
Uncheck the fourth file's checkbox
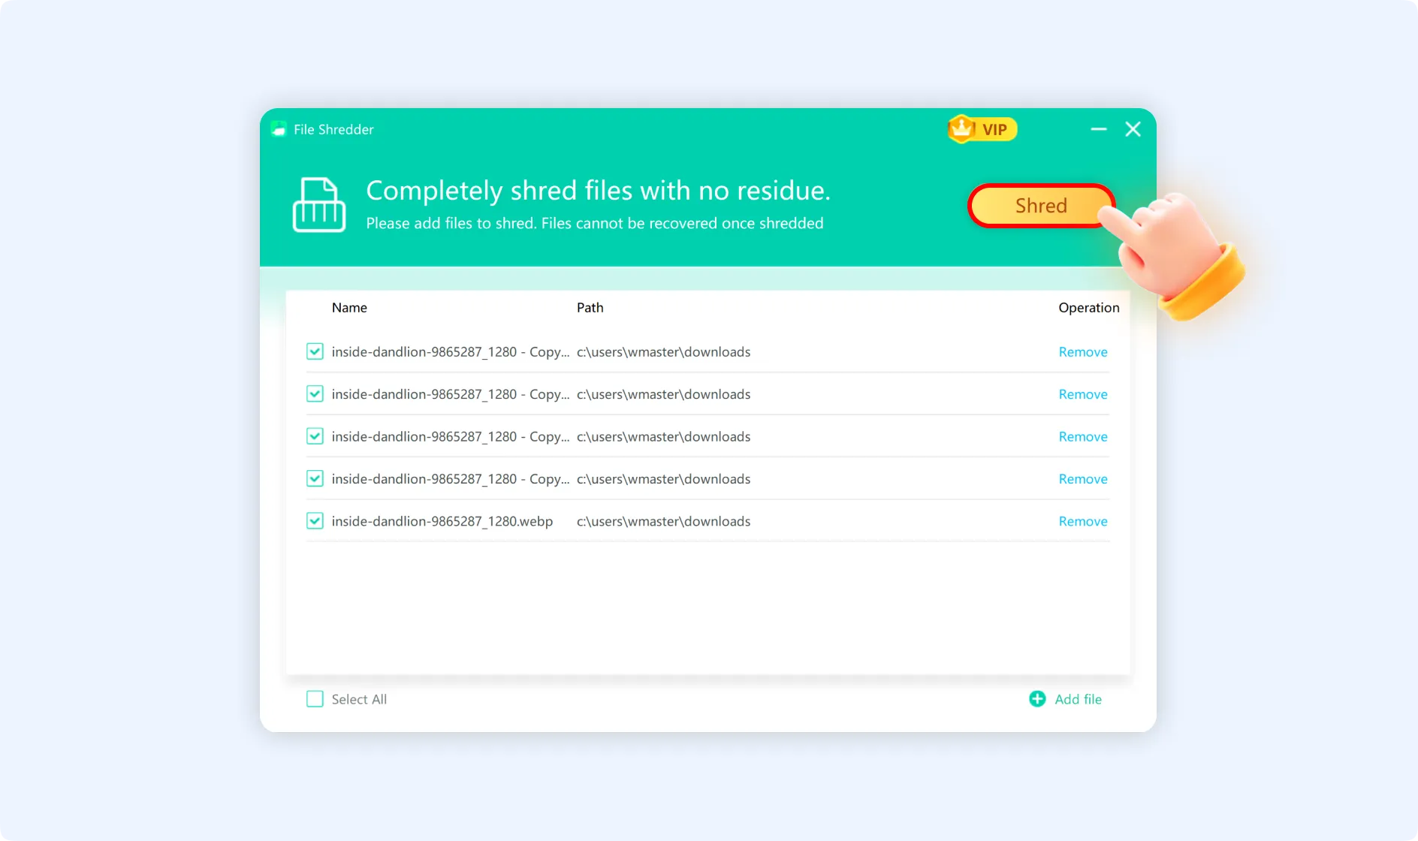coord(315,478)
